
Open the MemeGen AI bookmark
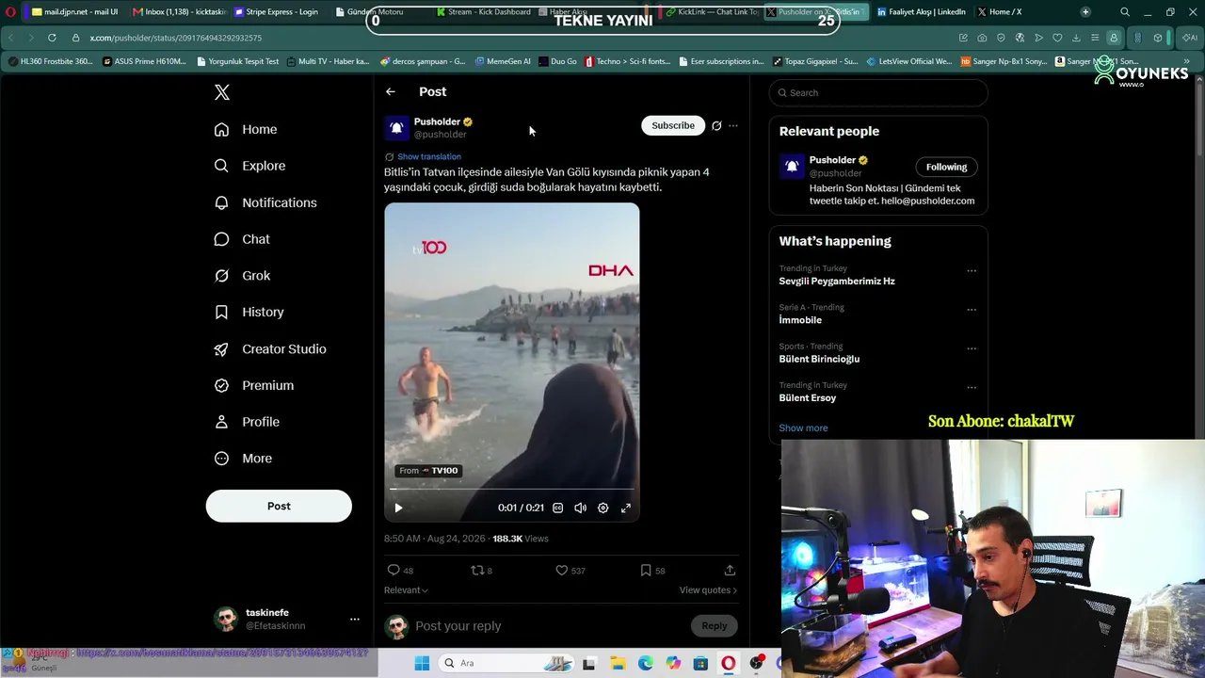click(x=503, y=61)
